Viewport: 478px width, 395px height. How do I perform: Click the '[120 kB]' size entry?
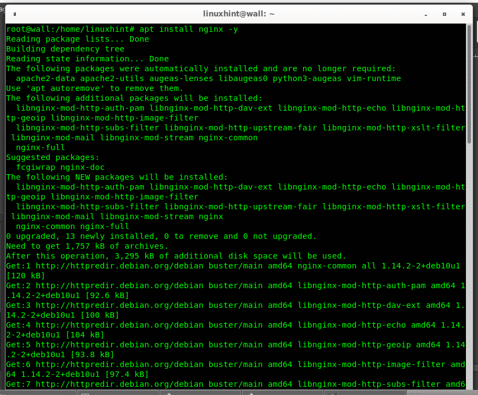pos(26,276)
